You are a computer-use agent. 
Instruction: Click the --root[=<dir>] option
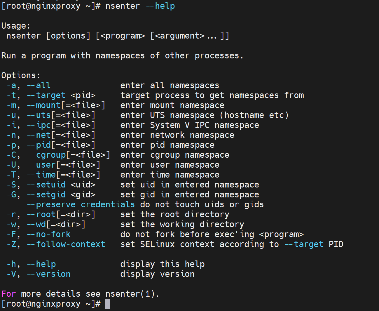[x=61, y=214]
